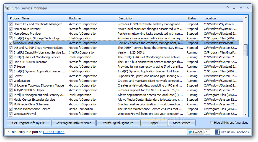Toggle Intel(R) Rapid Storage Technology checkbox
This screenshot has width=258, height=142.
tap(11, 38)
